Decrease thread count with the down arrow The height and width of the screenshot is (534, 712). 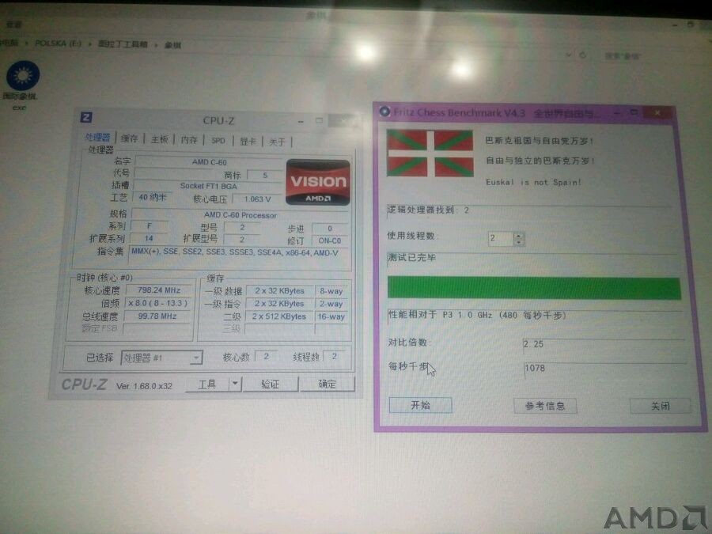click(519, 243)
